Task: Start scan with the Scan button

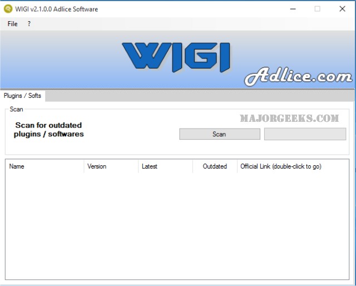Action: coord(220,134)
